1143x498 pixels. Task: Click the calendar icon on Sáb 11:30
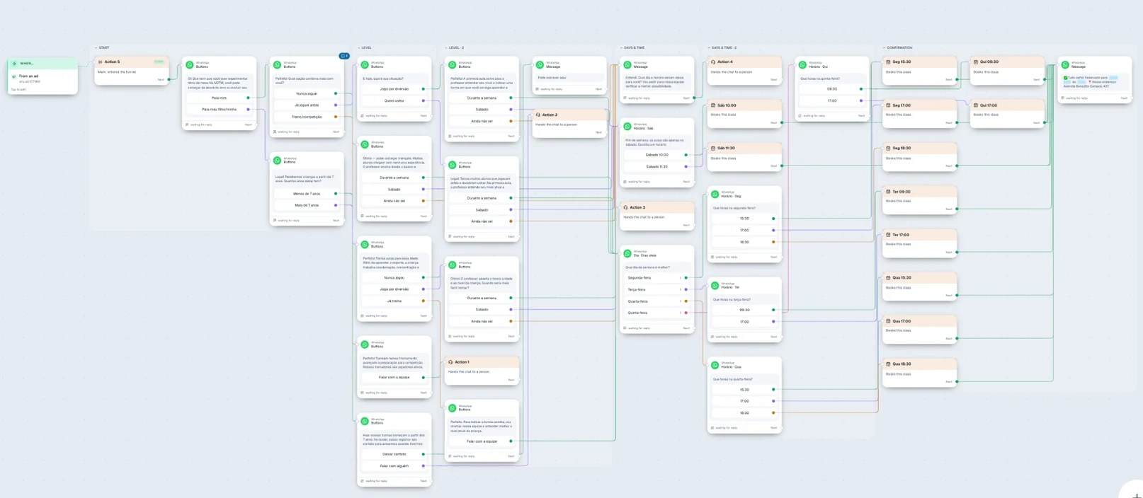713,149
